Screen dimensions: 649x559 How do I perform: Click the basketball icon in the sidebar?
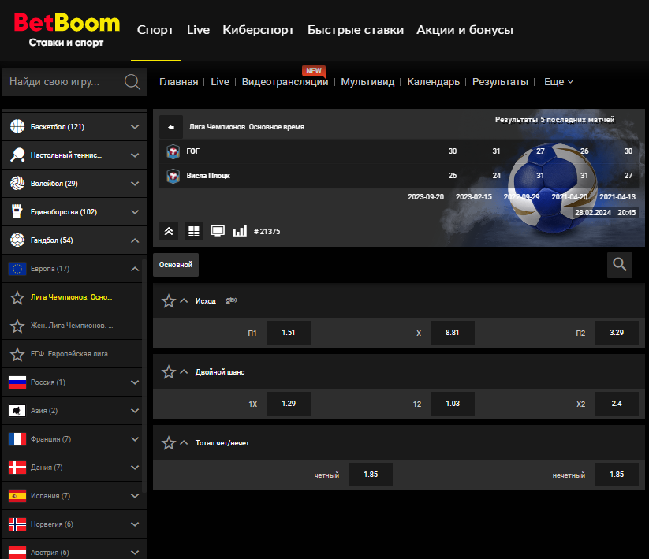pos(17,127)
